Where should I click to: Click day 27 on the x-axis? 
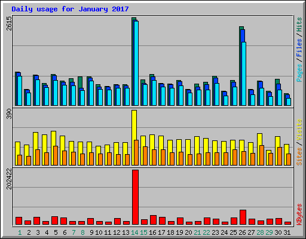[x=251, y=232]
